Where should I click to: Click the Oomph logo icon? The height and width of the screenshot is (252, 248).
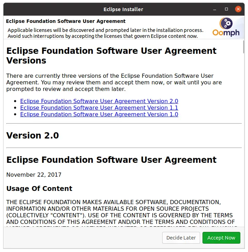tap(226, 27)
